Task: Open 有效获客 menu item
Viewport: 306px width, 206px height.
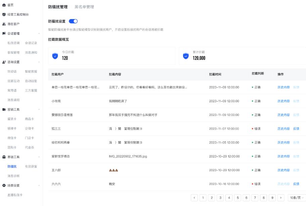Action: point(31,166)
